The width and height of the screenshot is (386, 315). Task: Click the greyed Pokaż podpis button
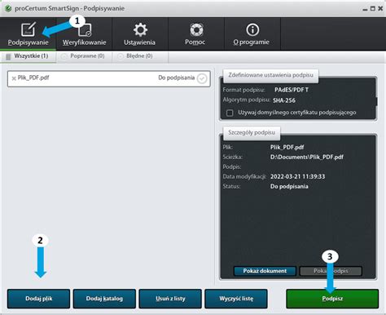click(331, 271)
